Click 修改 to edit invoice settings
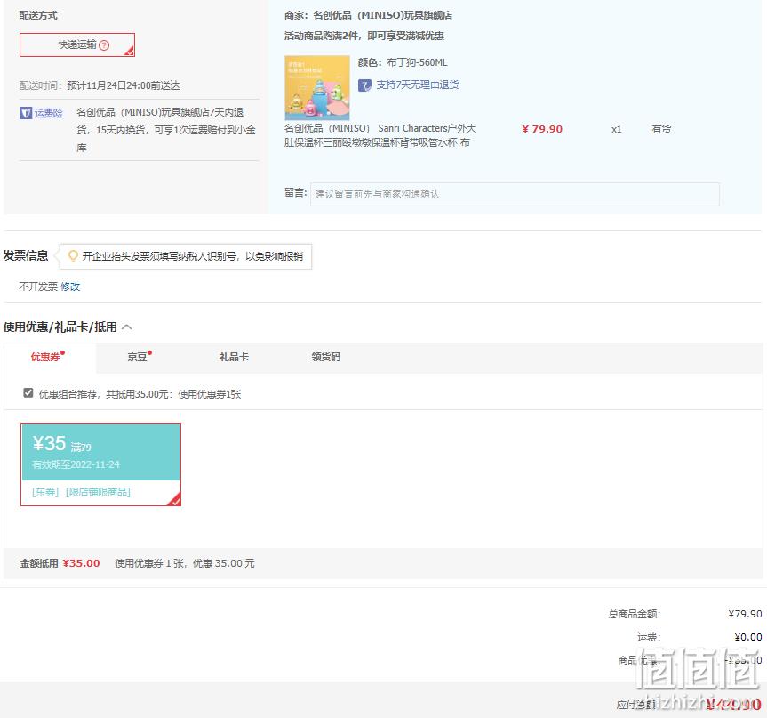Screen dimensions: 767x718 point(70,286)
